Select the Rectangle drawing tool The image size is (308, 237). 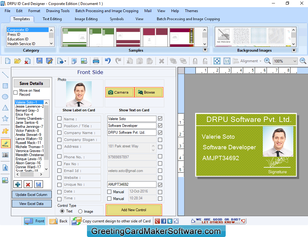click(x=5, y=86)
